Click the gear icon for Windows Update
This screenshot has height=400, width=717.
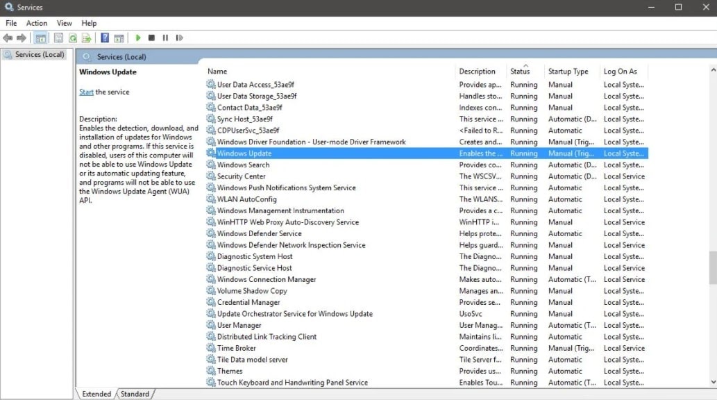(x=211, y=153)
